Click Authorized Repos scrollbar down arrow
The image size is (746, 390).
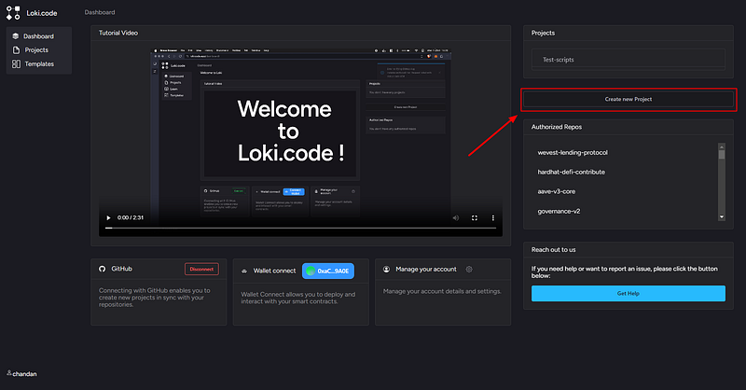[x=722, y=216]
